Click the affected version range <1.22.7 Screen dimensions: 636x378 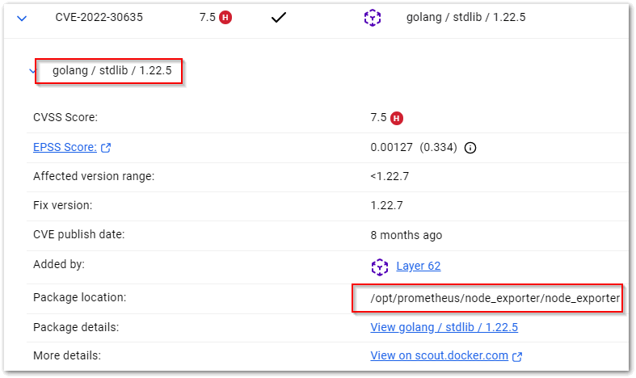[x=390, y=176]
